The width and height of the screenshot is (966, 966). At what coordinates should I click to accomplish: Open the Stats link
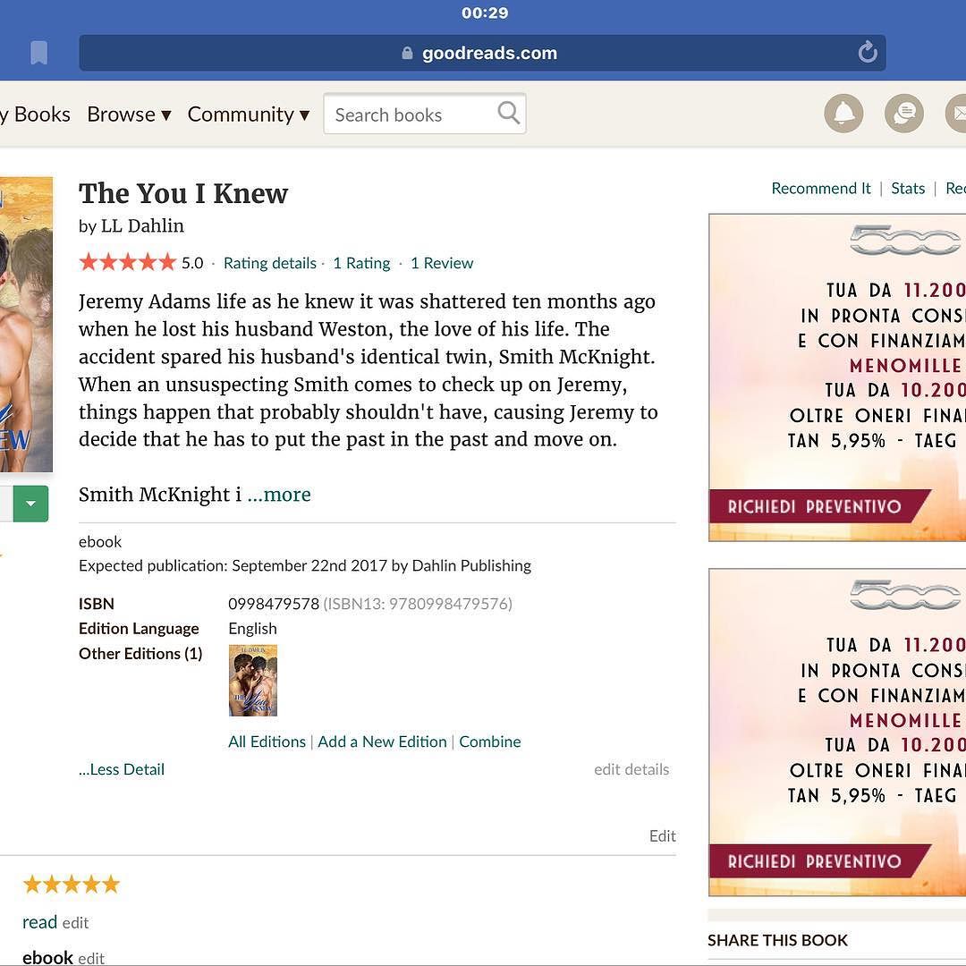pyautogui.click(x=908, y=188)
